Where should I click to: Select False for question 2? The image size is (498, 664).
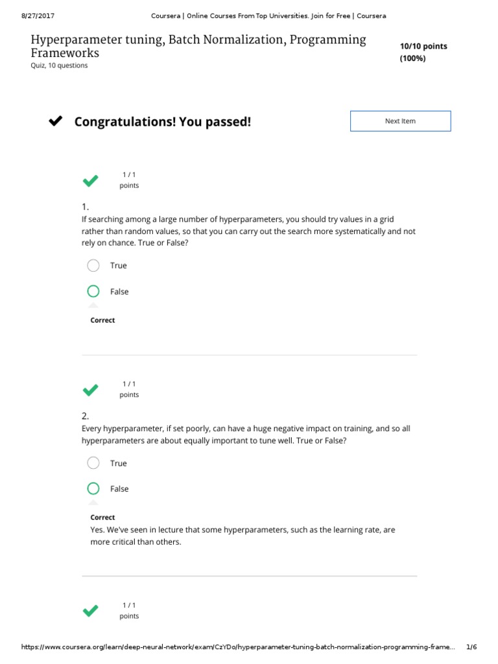[93, 489]
